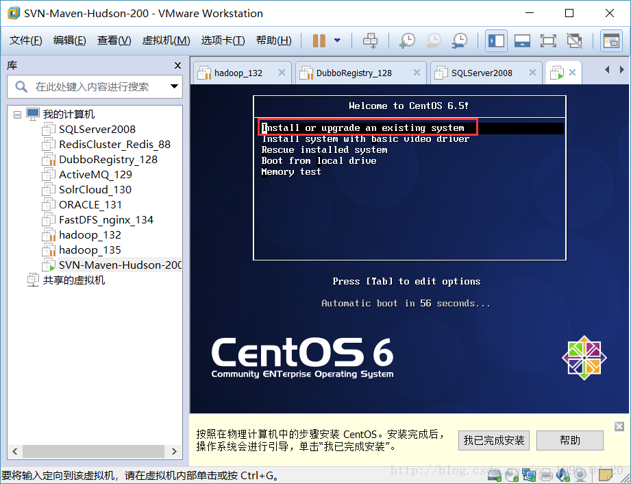Click the sound card status bar icon
The height and width of the screenshot is (484, 631).
[563, 476]
